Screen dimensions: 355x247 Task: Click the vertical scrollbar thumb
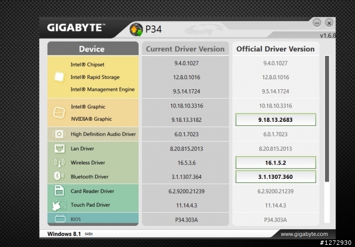click(x=327, y=119)
